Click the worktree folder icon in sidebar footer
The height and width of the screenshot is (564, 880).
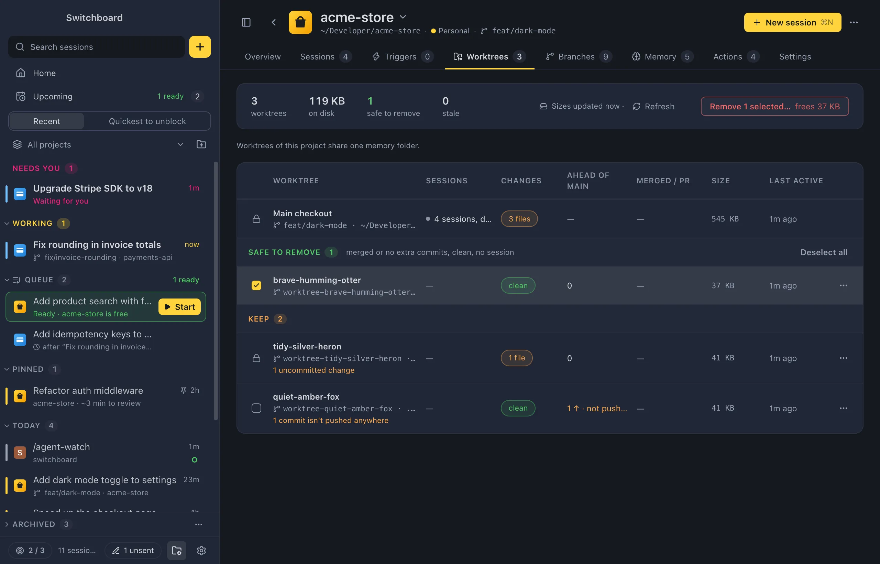pyautogui.click(x=176, y=550)
